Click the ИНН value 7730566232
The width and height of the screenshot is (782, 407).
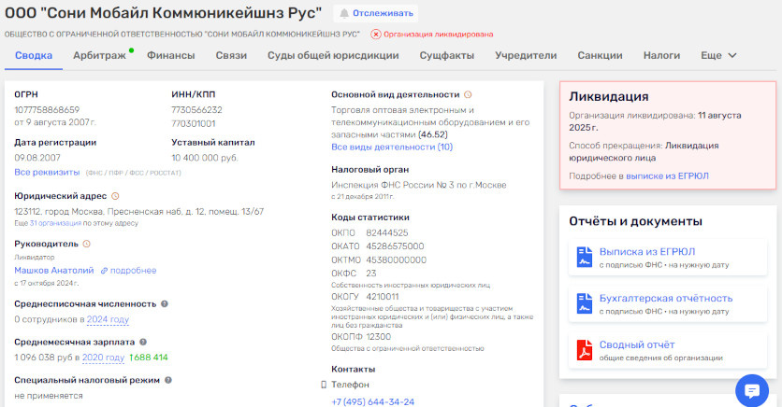196,109
